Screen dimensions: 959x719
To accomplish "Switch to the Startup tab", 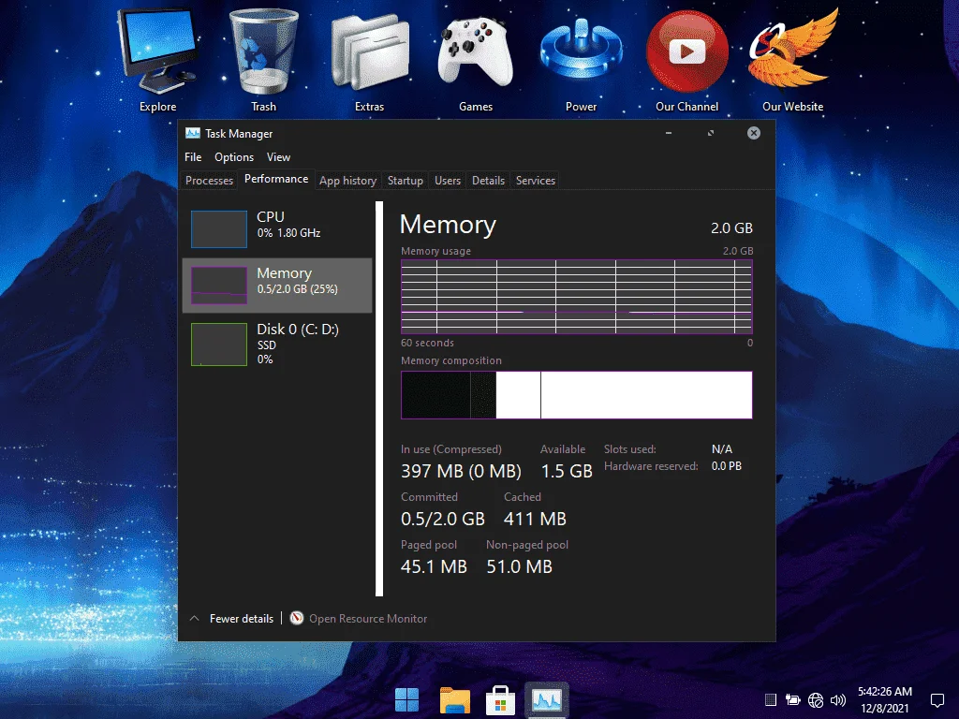I will point(406,181).
